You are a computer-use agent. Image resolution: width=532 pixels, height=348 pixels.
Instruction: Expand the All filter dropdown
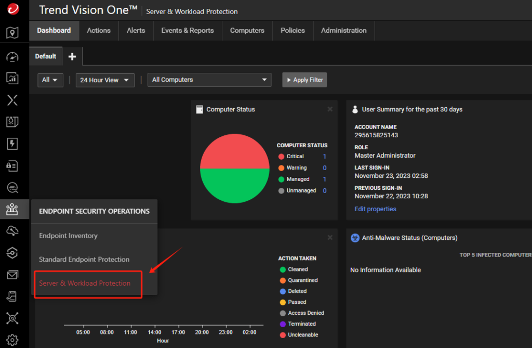pyautogui.click(x=50, y=80)
